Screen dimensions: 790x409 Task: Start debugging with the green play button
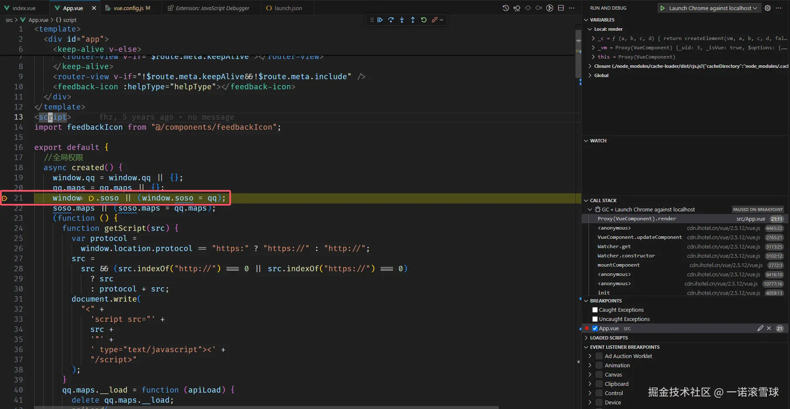click(663, 8)
